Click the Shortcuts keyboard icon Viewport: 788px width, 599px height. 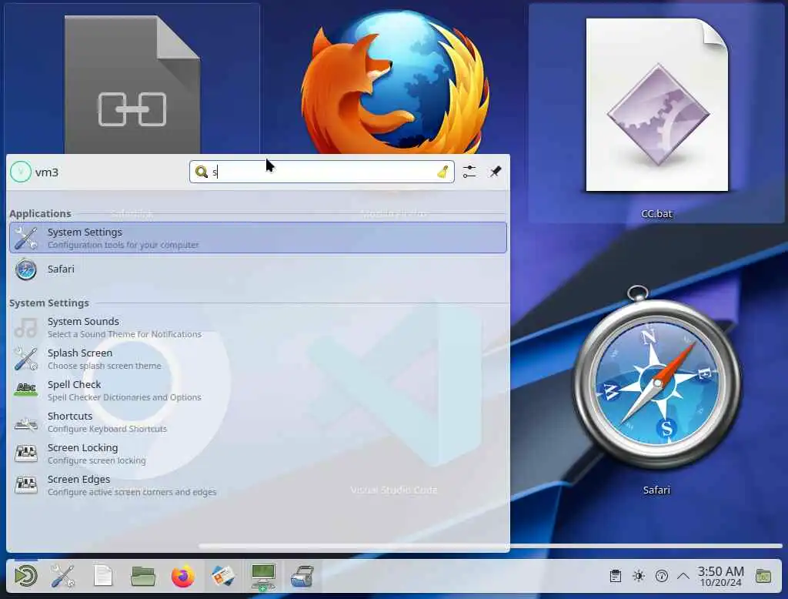pos(25,424)
